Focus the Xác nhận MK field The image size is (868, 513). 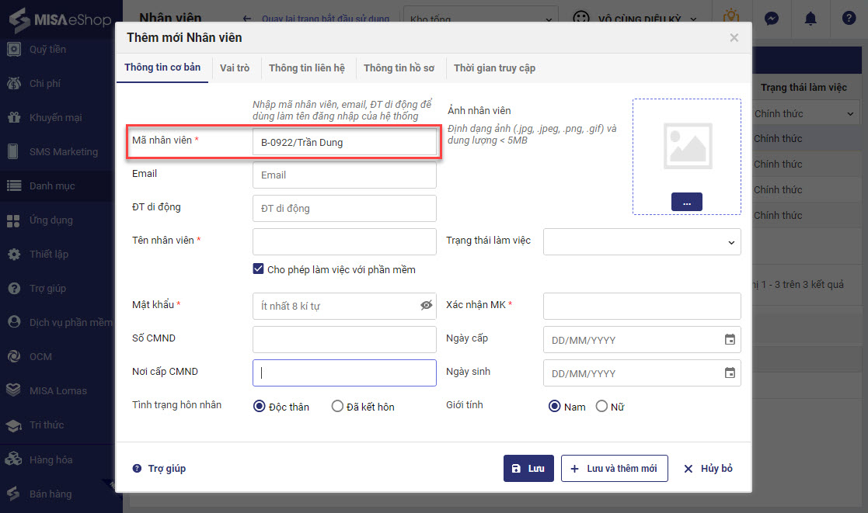(x=642, y=306)
